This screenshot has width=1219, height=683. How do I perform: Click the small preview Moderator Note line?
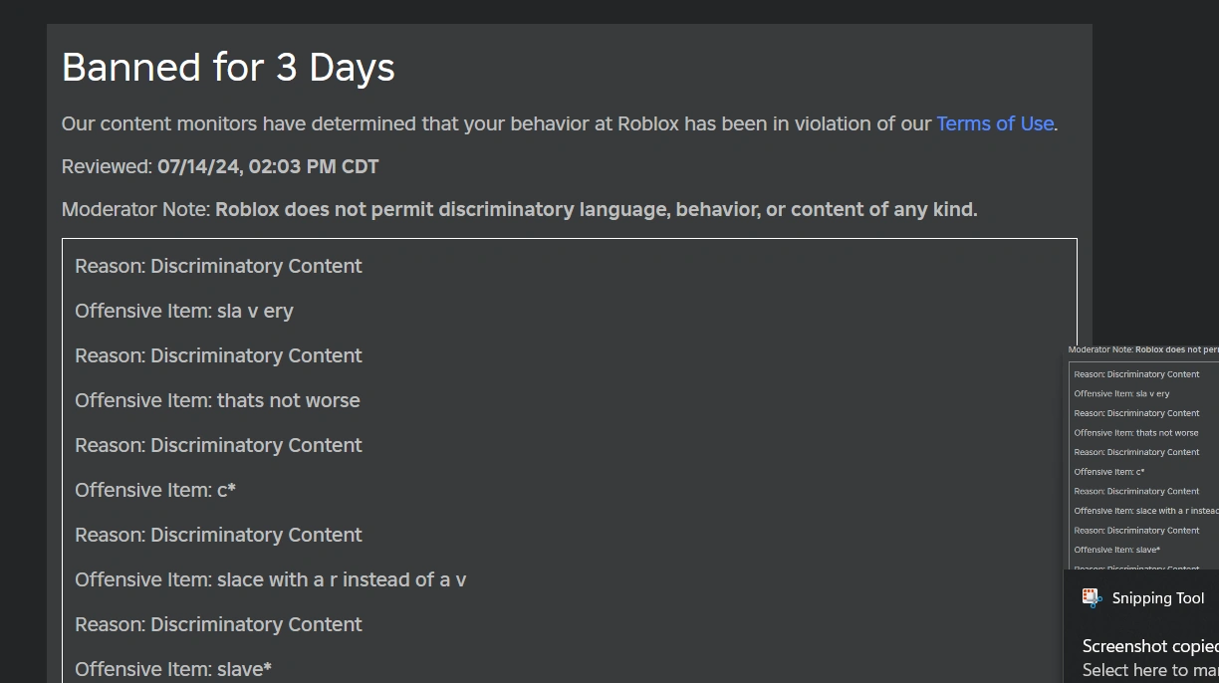pyautogui.click(x=1143, y=349)
